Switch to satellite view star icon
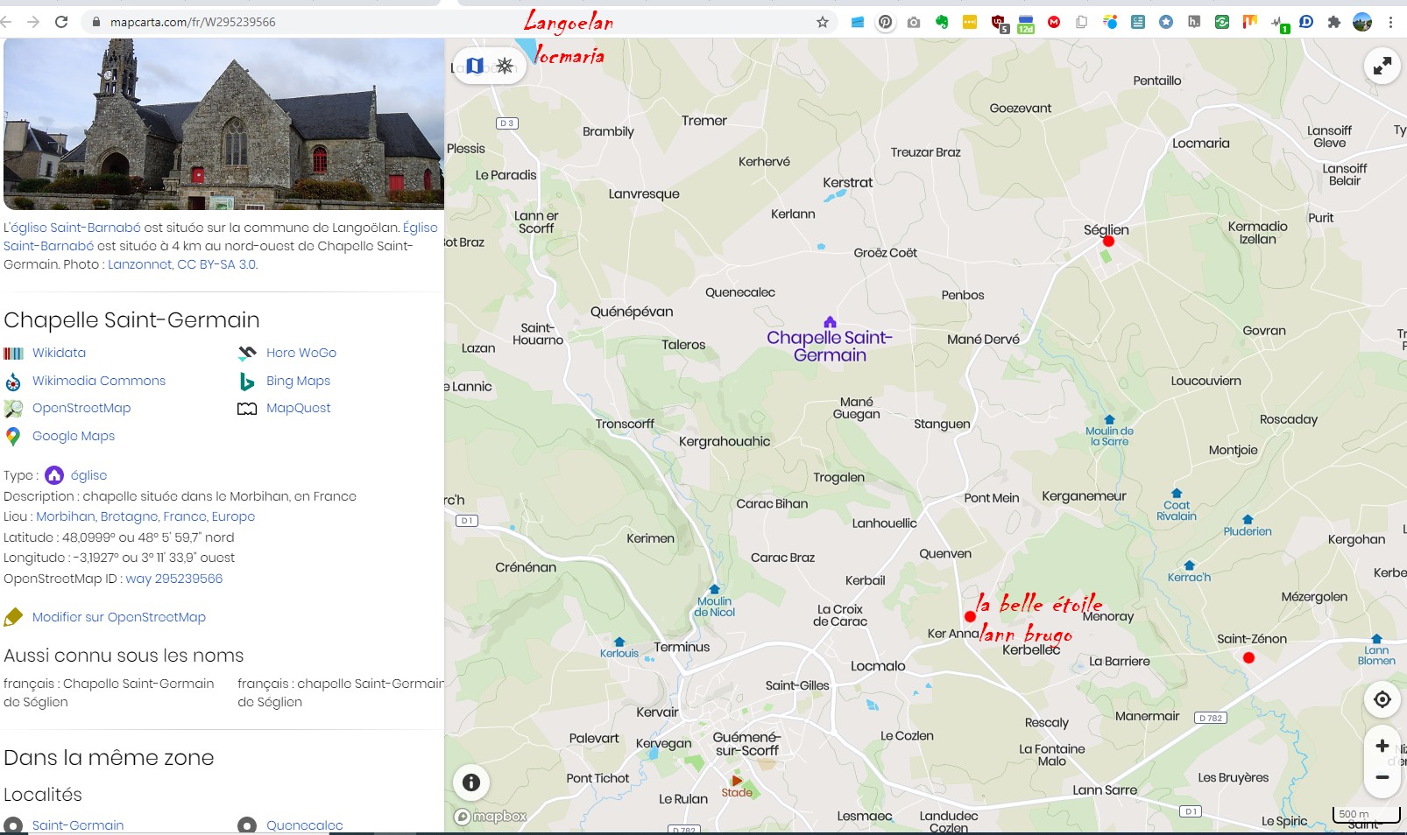Screen dimensions: 1407x835 [x=506, y=66]
